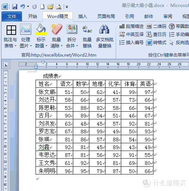Click the name cell 刘达开
This screenshot has height=191, width=189.
46,100
